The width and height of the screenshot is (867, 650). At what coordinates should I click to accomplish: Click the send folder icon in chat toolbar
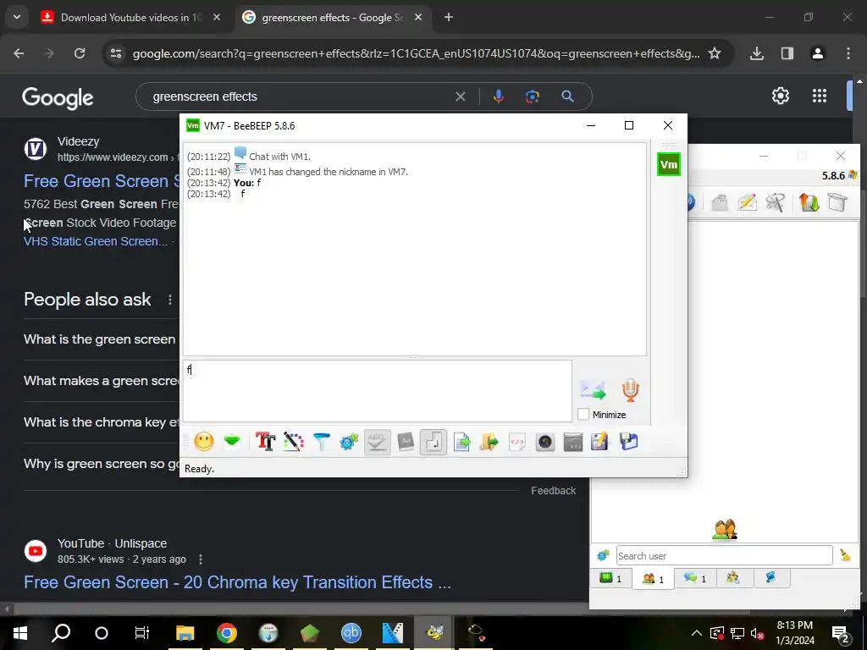click(489, 442)
